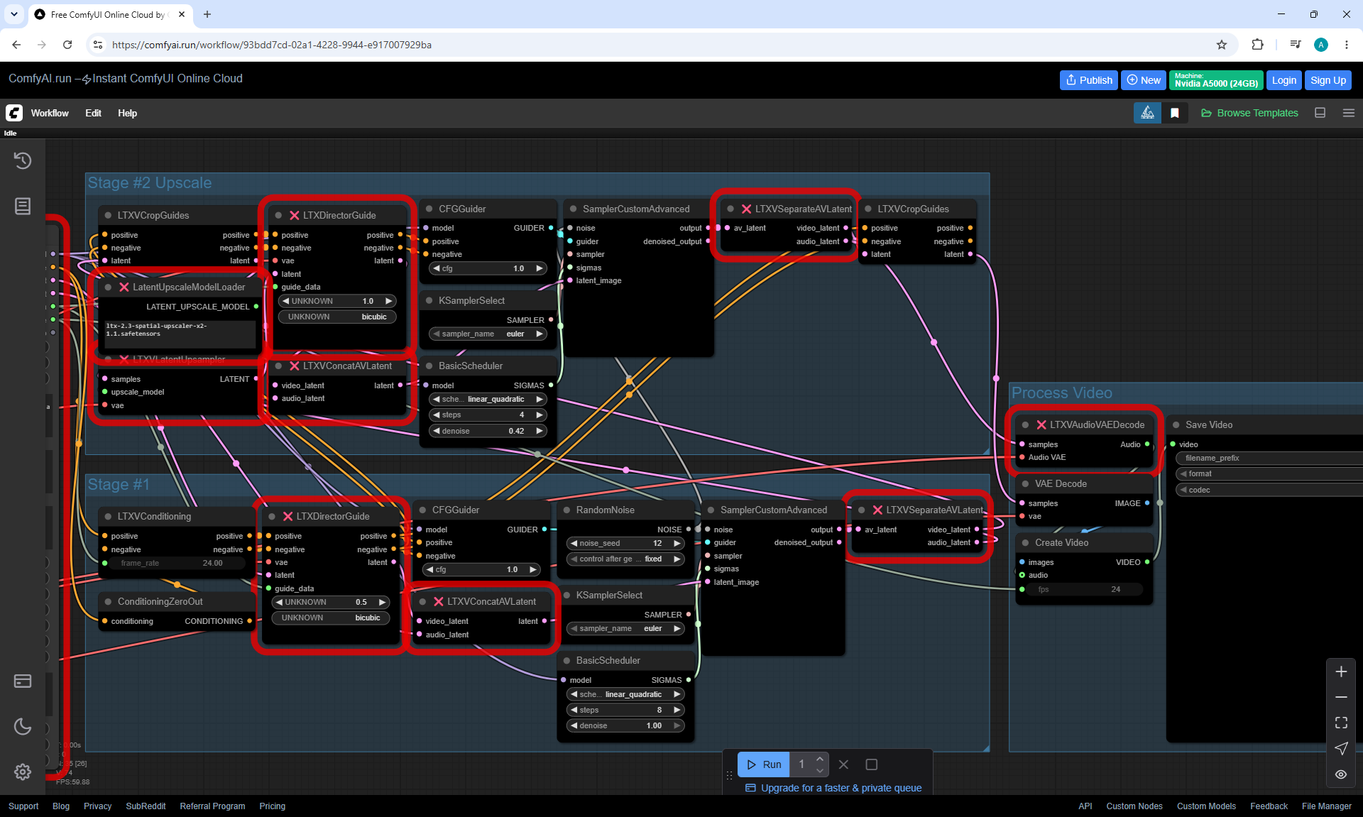1363x817 pixels.
Task: Click the Login button
Action: point(1283,80)
